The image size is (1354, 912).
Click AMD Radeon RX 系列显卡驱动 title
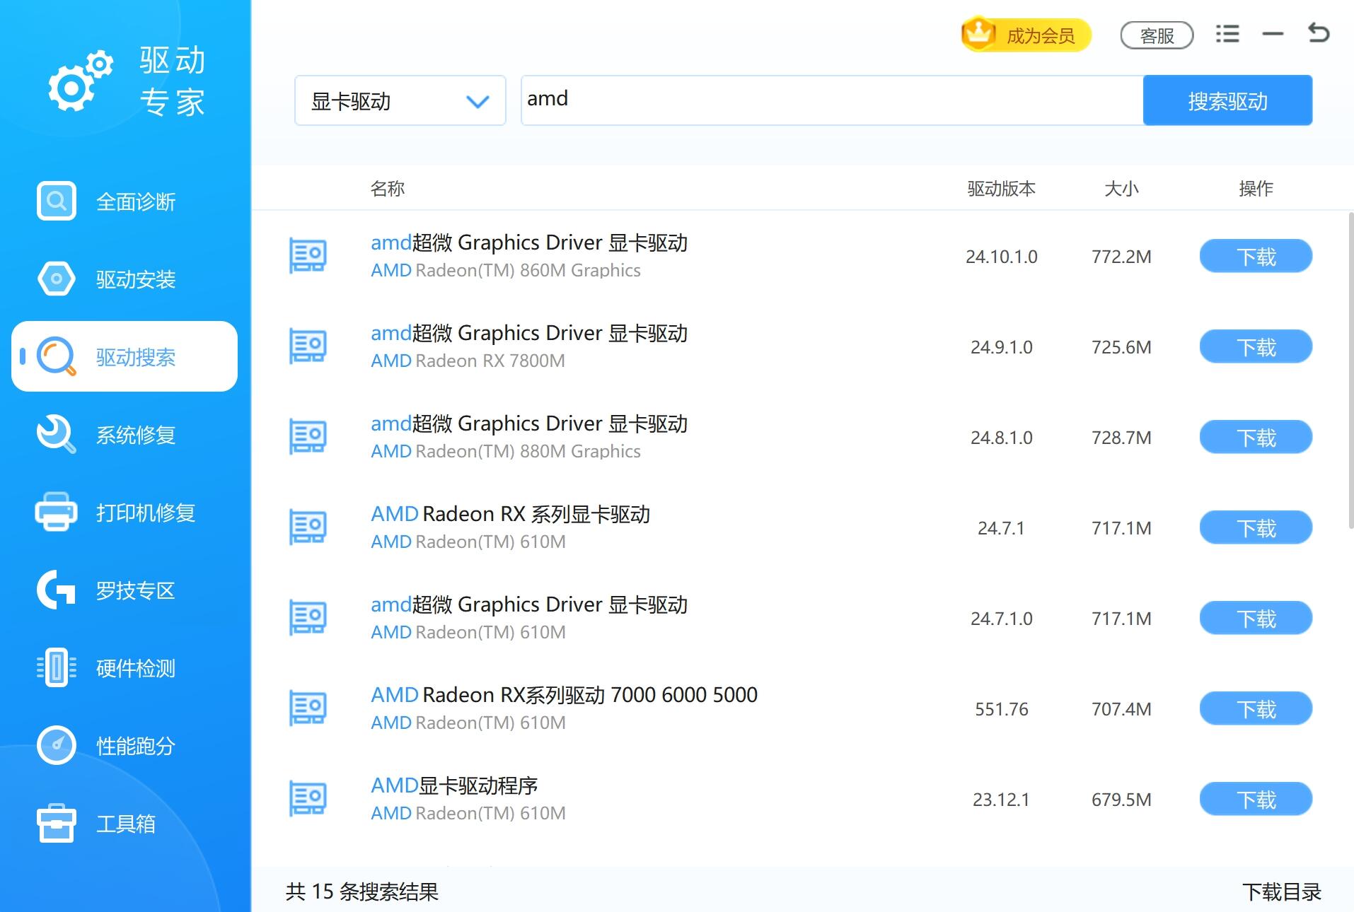point(510,514)
